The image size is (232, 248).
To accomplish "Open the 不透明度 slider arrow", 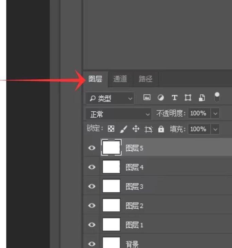I will [215, 113].
